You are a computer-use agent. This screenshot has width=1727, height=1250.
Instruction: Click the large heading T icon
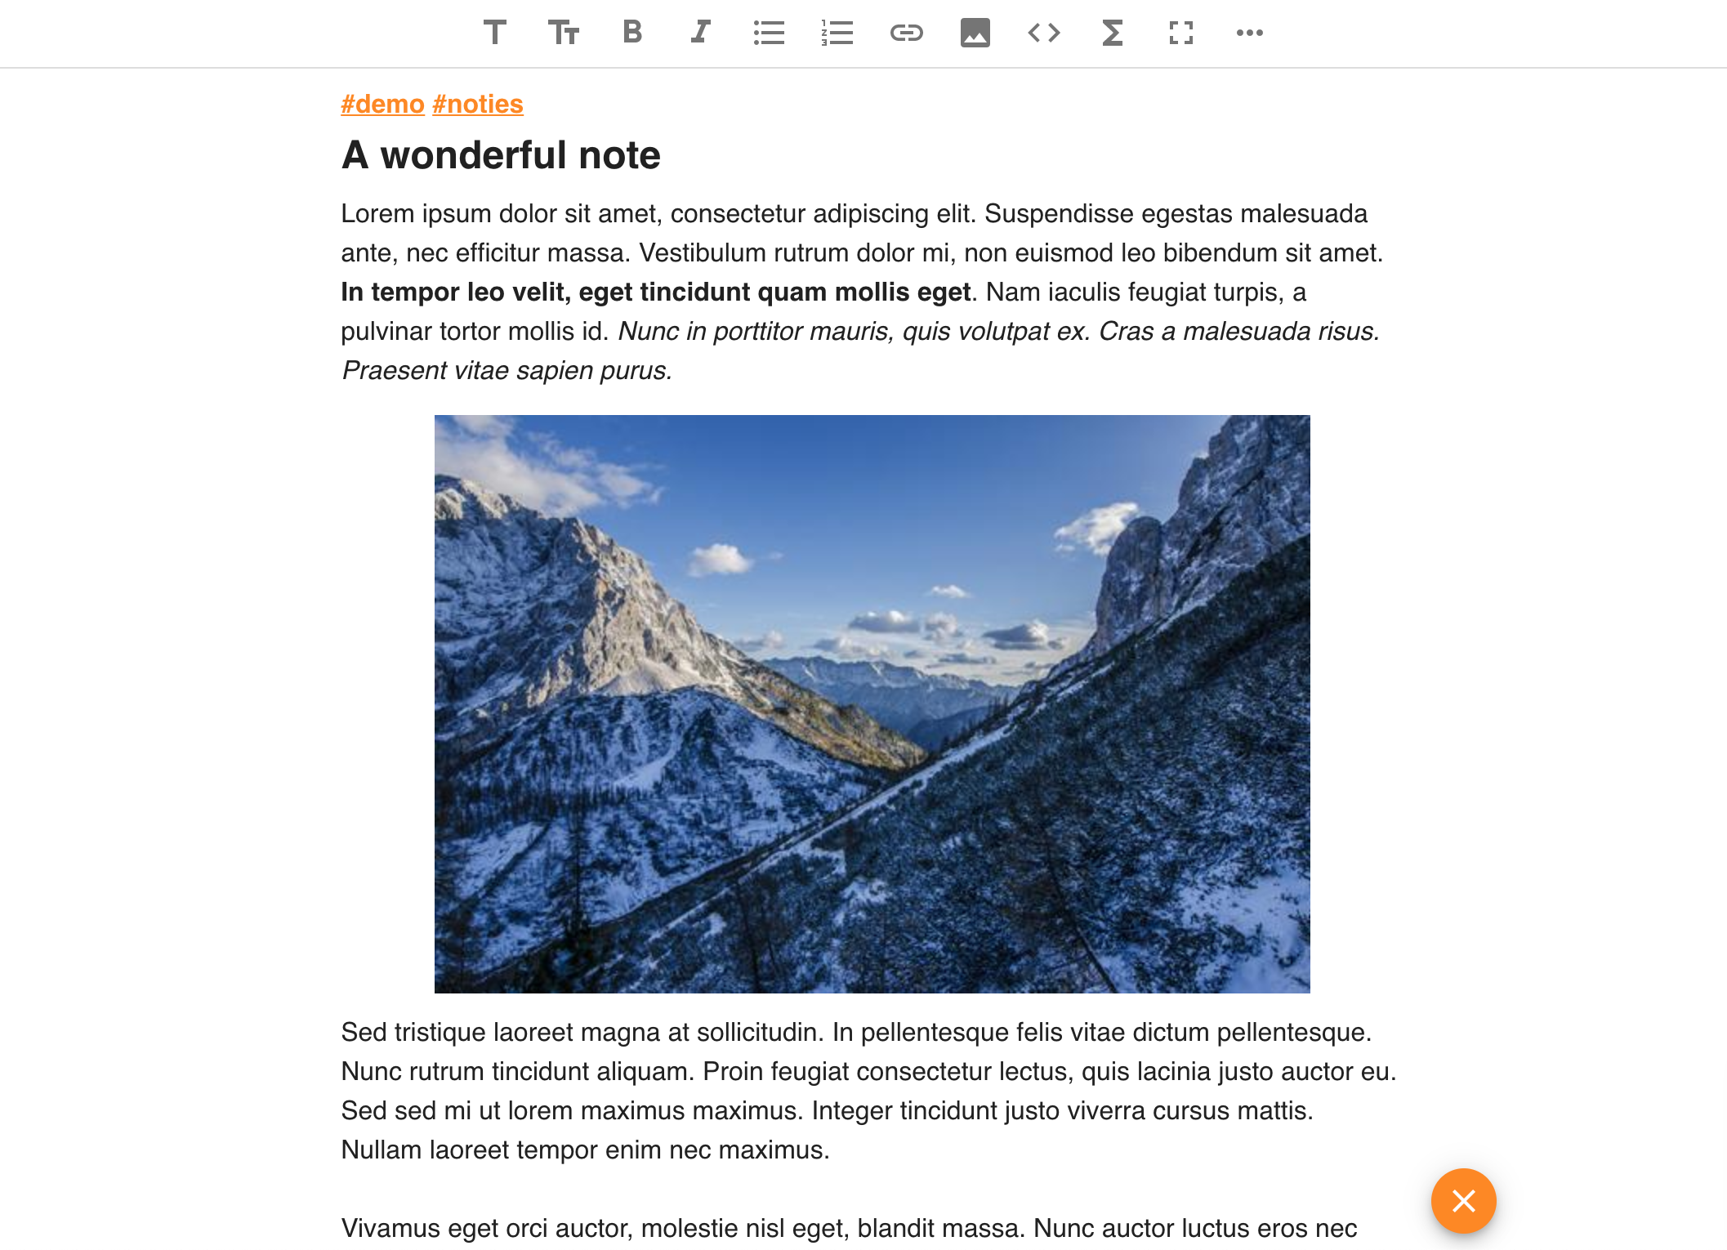[495, 33]
